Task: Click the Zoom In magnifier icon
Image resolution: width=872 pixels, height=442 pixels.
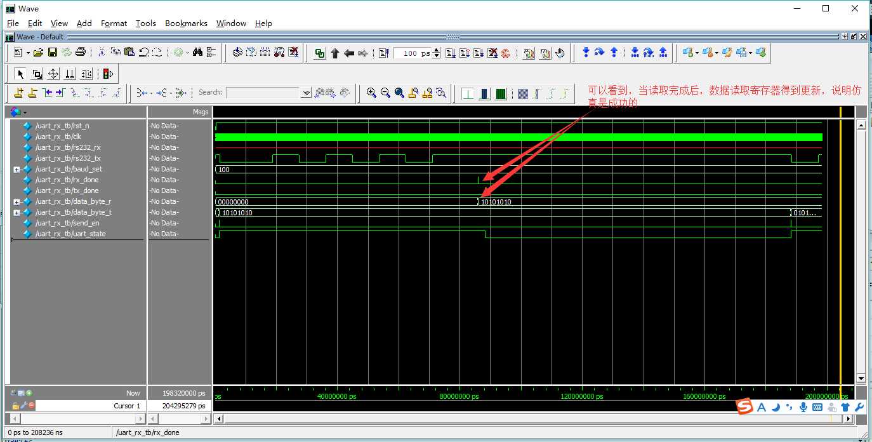Action: (x=371, y=93)
